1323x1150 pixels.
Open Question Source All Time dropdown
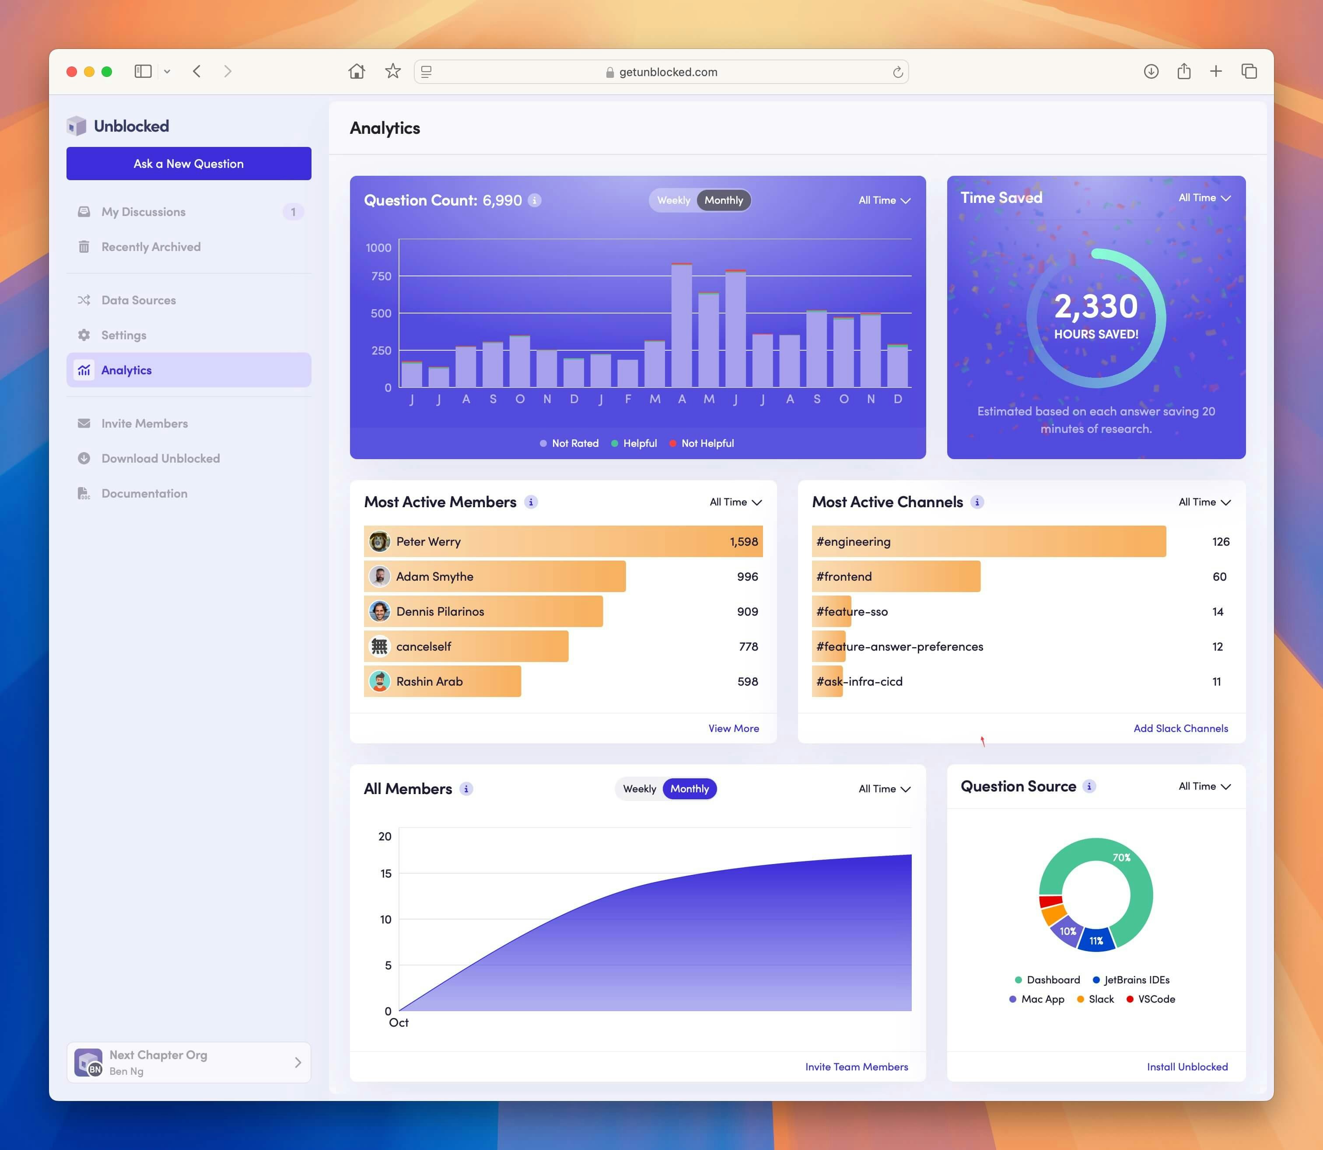click(1204, 786)
